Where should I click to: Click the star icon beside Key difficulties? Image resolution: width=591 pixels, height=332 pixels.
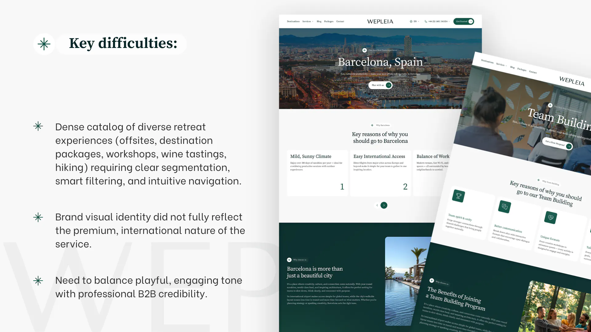(x=44, y=44)
